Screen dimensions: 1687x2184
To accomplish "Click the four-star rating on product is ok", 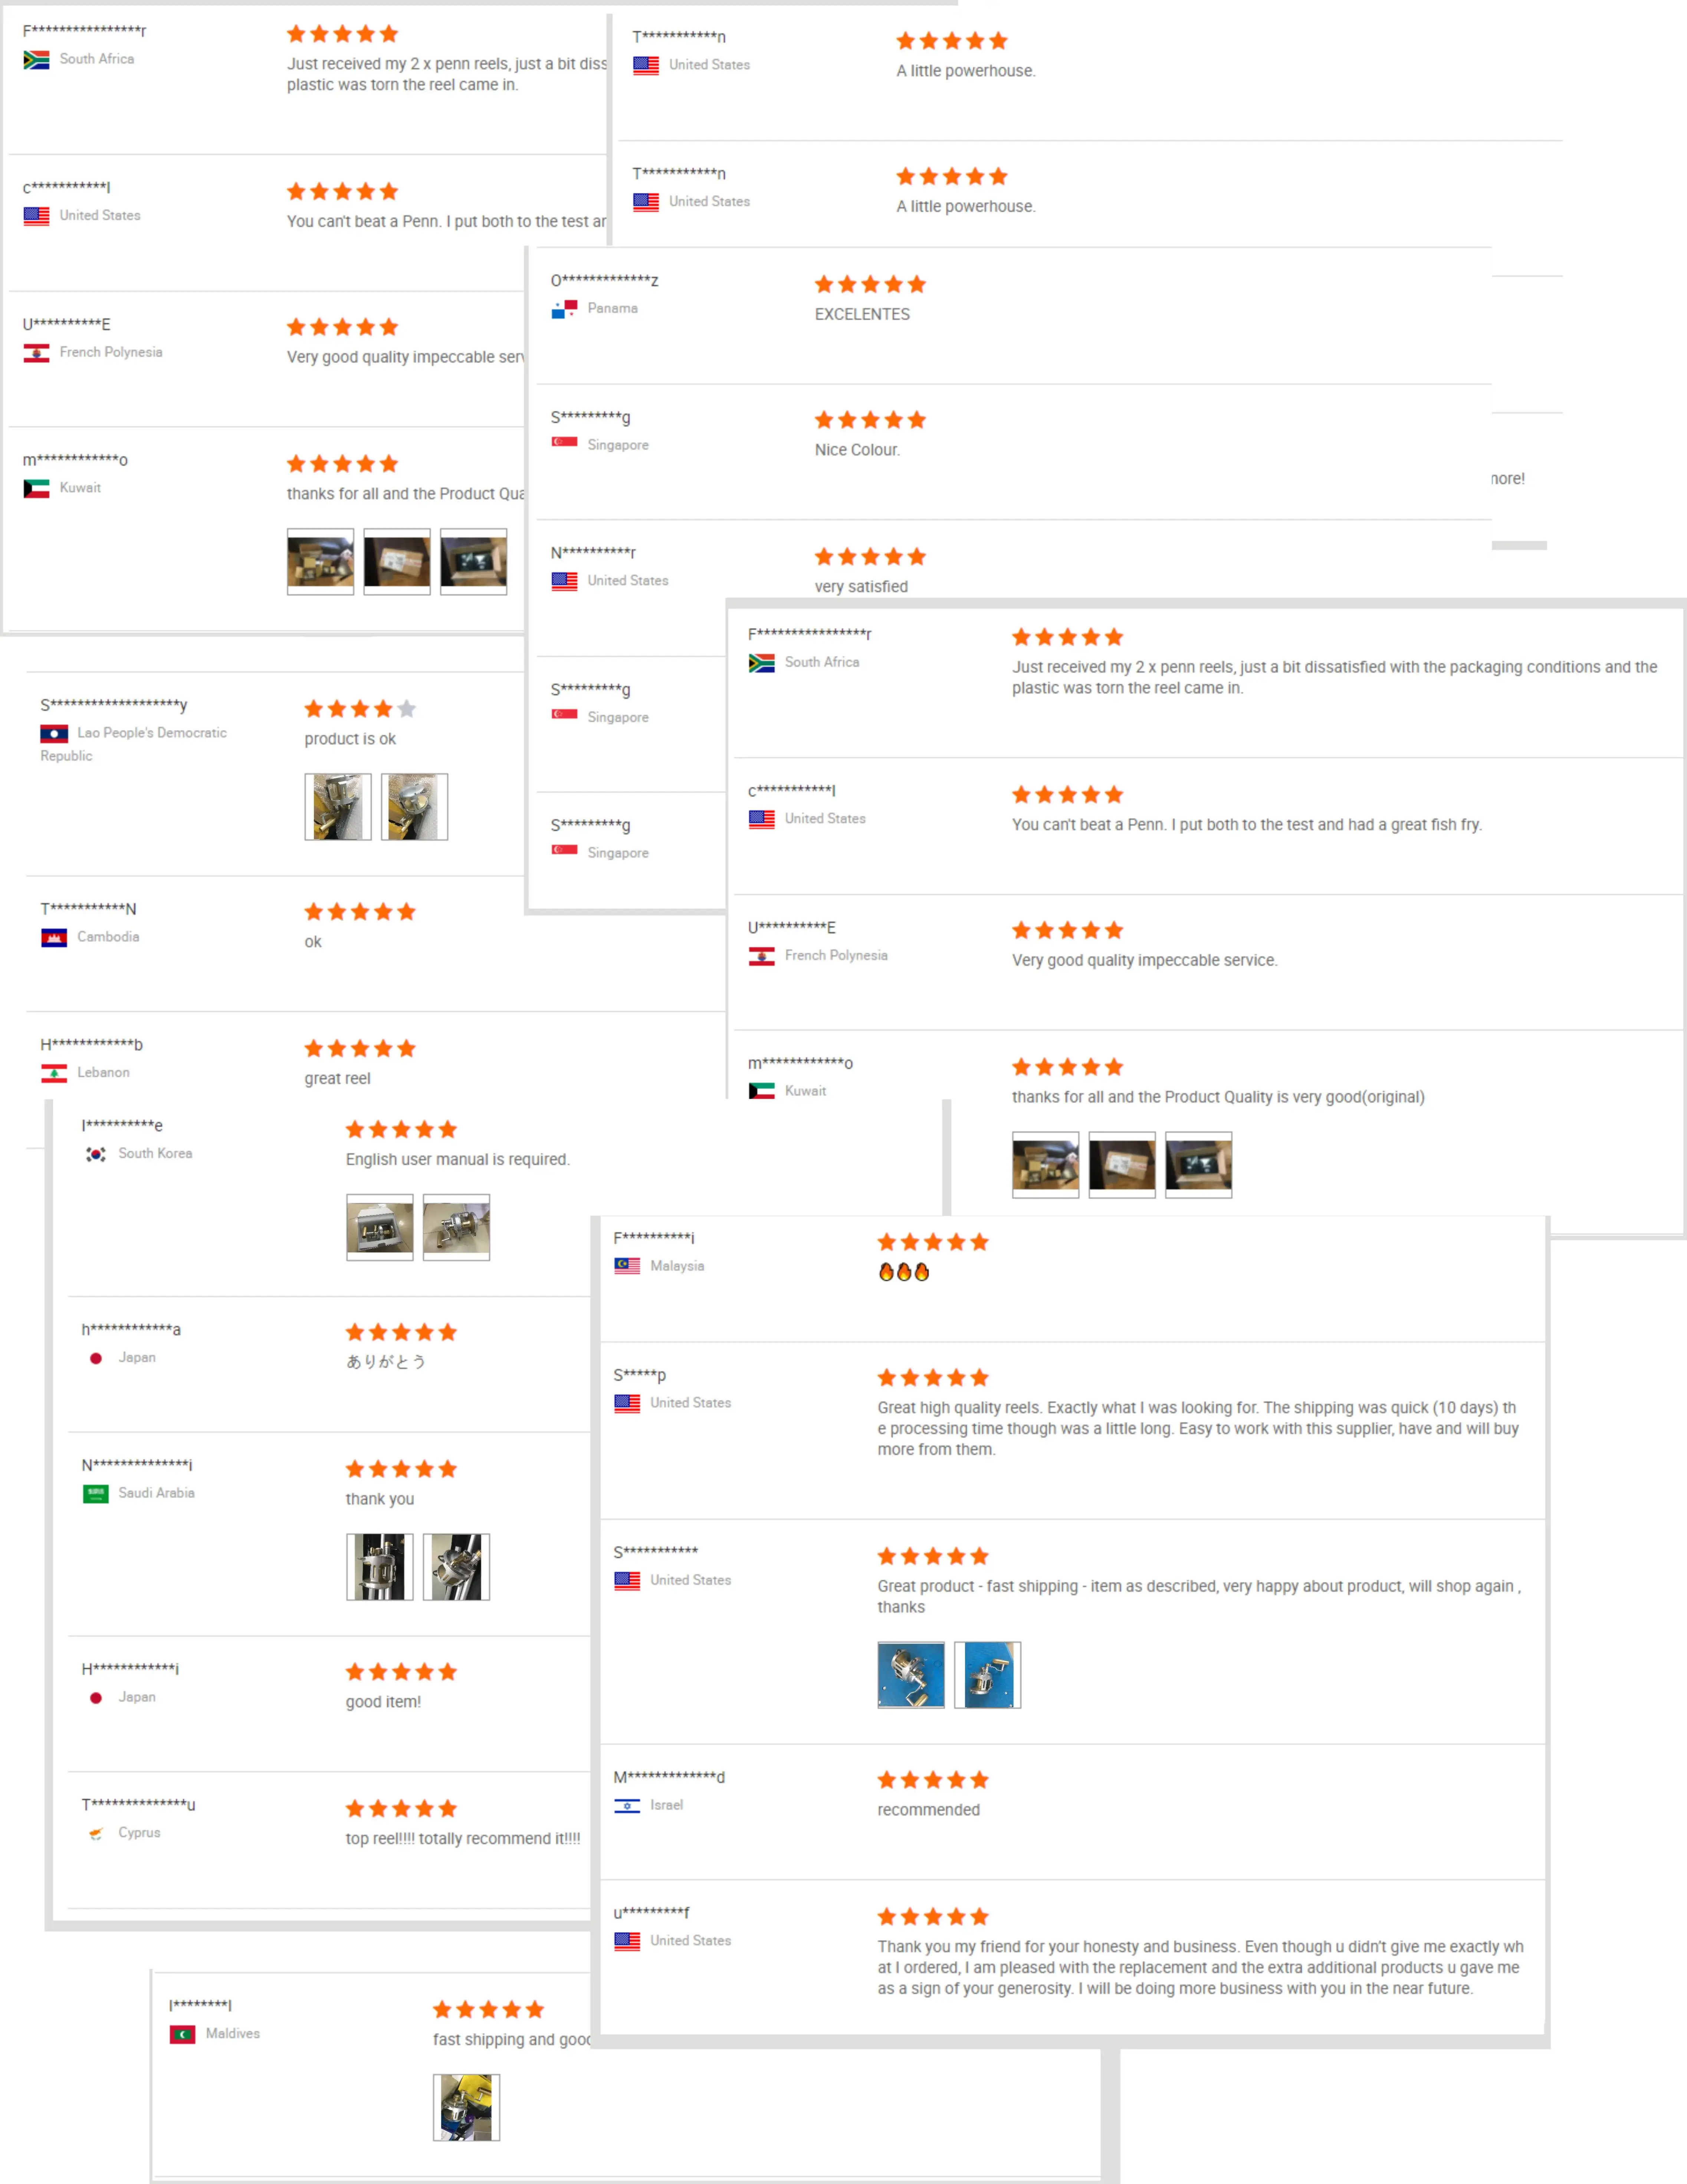I will click(360, 709).
